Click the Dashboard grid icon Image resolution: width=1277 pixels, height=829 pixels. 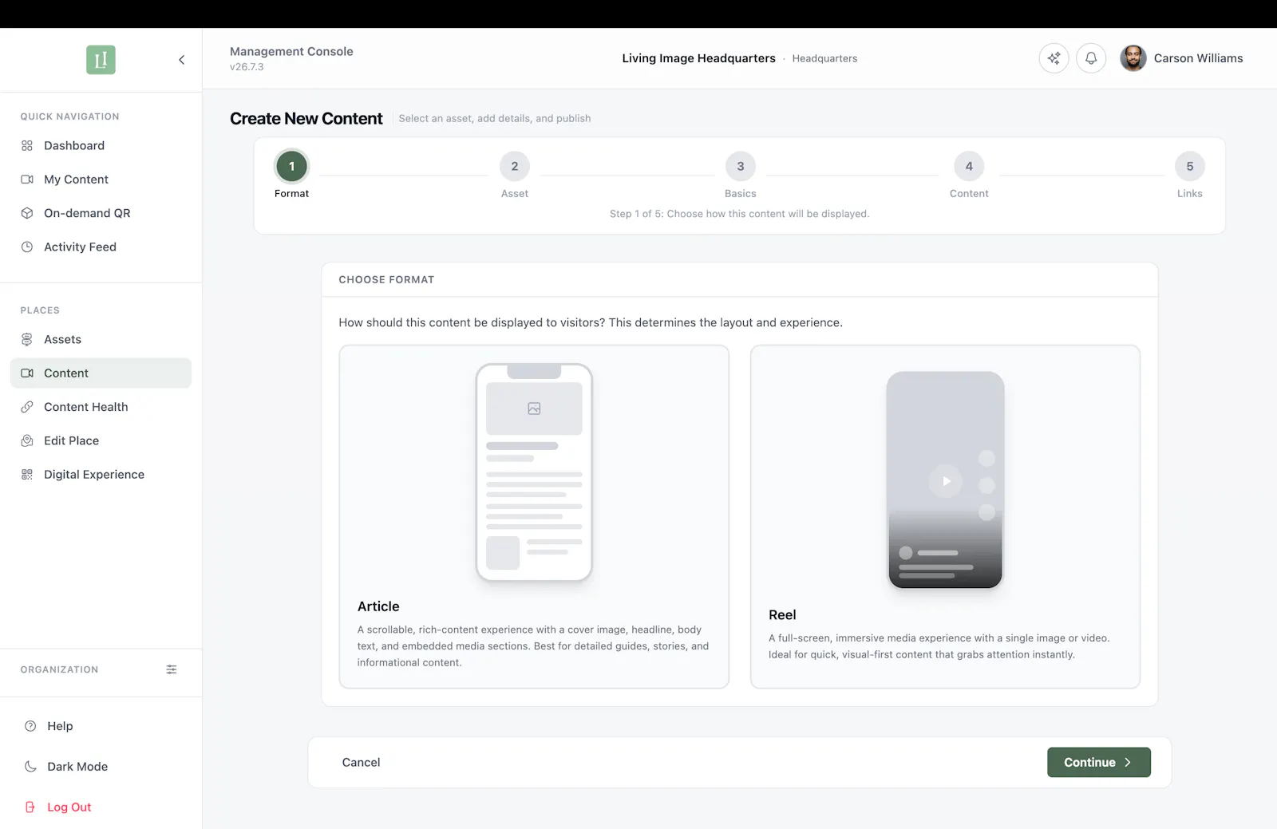(x=27, y=146)
